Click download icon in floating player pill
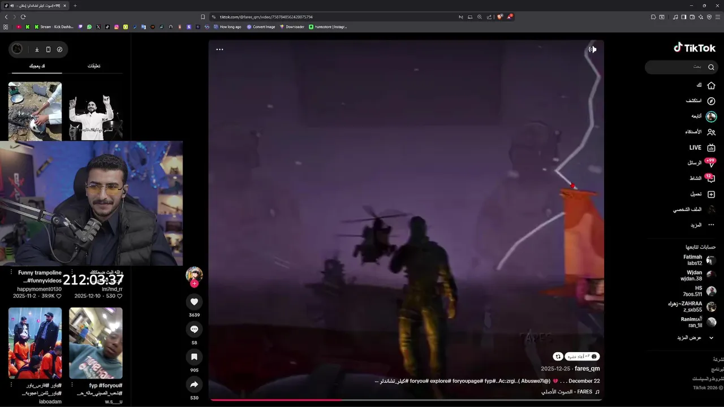The height and width of the screenshot is (407, 724). click(x=37, y=50)
